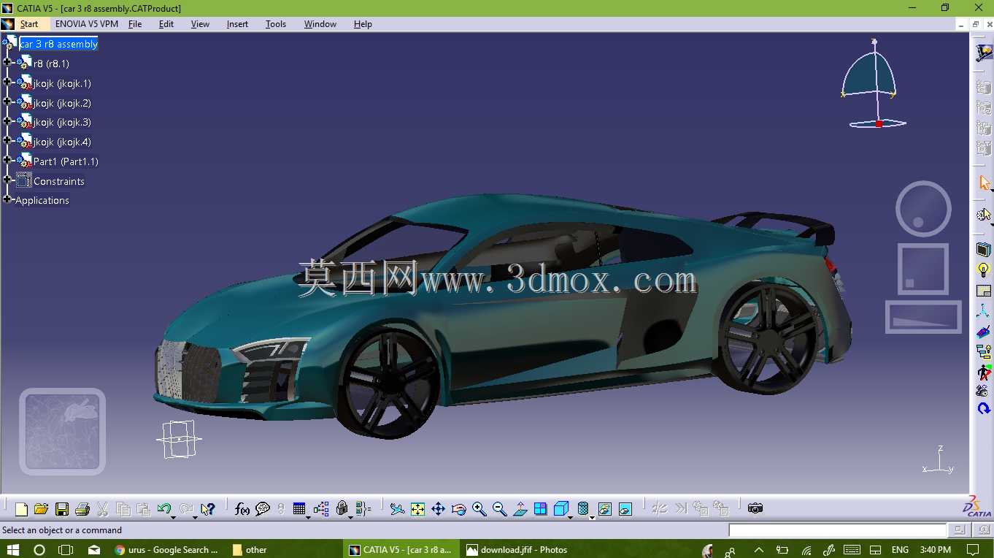Fit all geometry in the view

[417, 509]
